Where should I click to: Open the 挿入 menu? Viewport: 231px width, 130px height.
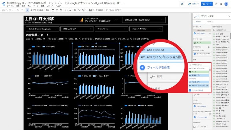[x=29, y=6]
